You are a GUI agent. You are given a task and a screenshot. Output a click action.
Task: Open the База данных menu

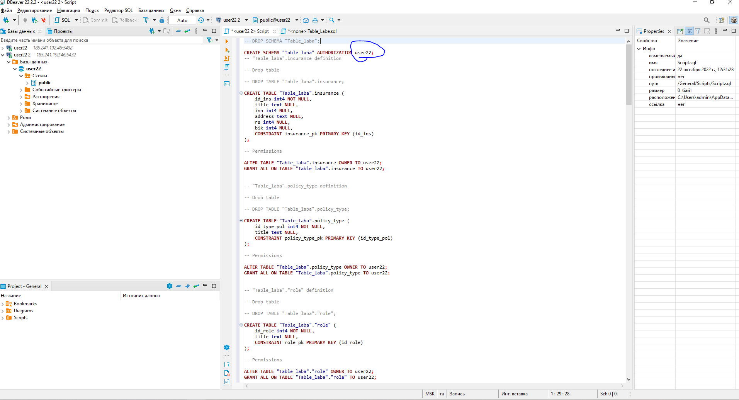coord(151,10)
